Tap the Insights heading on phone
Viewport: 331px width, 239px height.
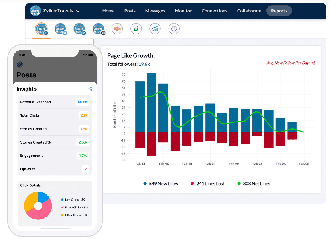click(x=26, y=89)
